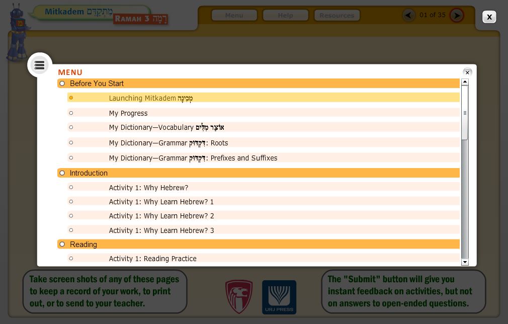Open My Dictionary—Vocabulary menu item

tap(264, 127)
